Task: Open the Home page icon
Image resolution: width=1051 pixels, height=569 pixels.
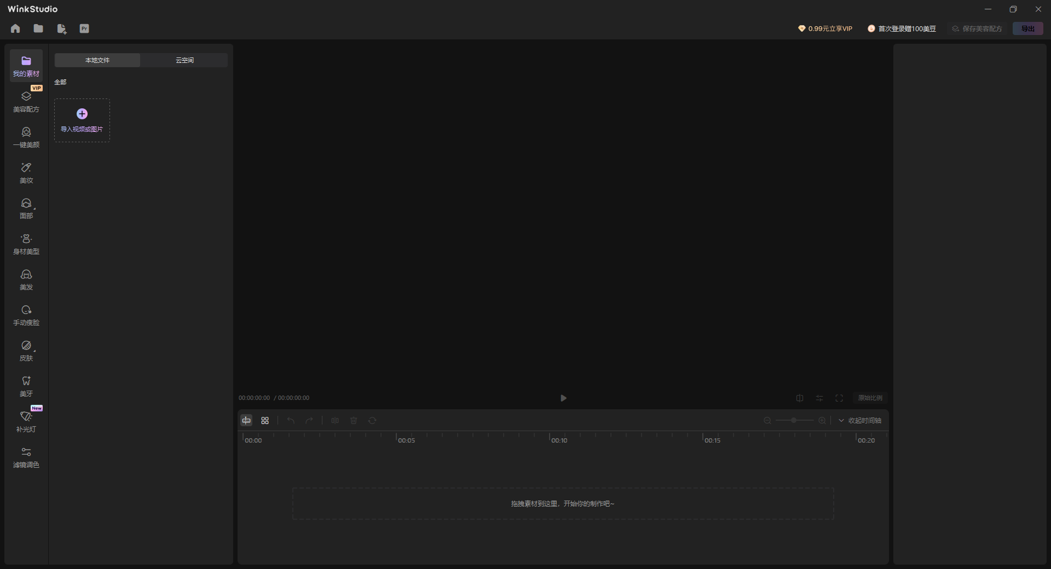Action: click(15, 28)
